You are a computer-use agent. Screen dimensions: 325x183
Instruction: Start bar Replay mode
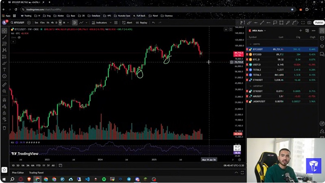coord(142,23)
